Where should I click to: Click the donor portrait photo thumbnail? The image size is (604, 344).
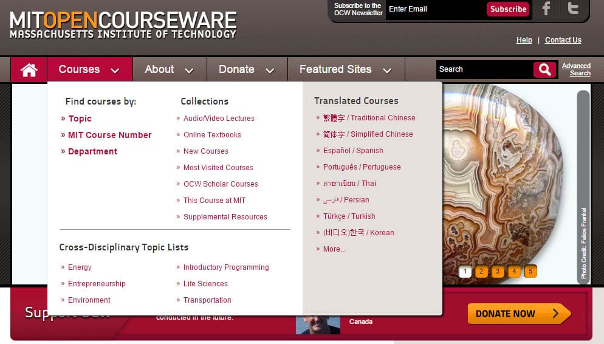click(318, 325)
